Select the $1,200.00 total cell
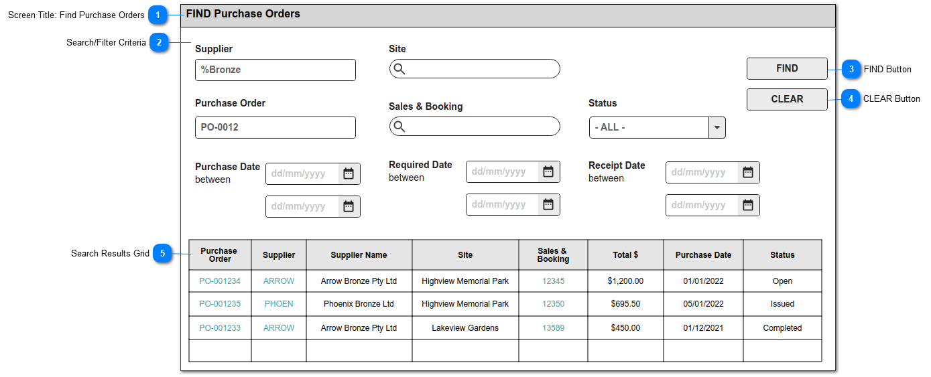 click(625, 281)
